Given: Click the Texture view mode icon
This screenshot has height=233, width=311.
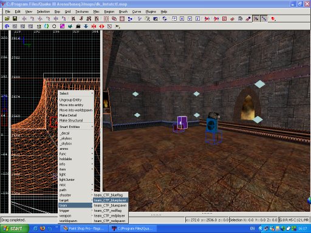Looking at the screenshot, I should 147,19.
